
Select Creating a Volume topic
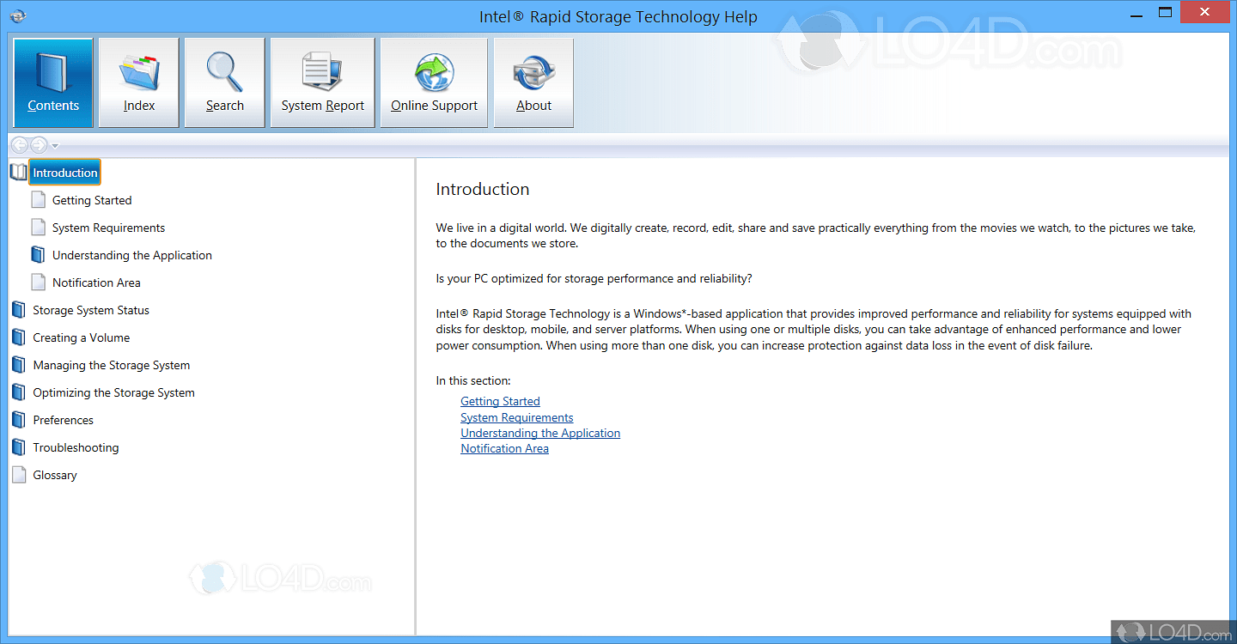point(82,337)
